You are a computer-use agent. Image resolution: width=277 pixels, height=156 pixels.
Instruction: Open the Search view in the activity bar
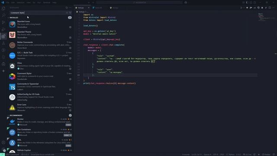click(x=3, y=16)
